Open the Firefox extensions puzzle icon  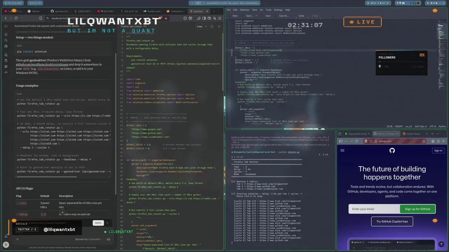click(x=438, y=141)
